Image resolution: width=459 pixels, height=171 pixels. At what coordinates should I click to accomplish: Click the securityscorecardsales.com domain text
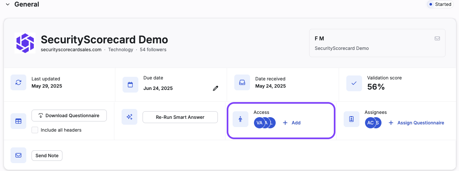(x=71, y=50)
